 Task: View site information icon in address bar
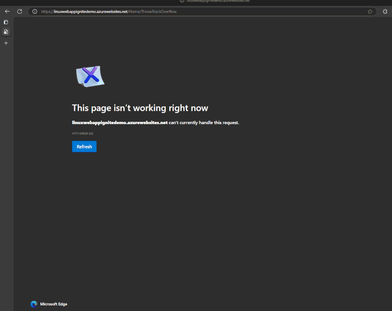pyautogui.click(x=35, y=11)
